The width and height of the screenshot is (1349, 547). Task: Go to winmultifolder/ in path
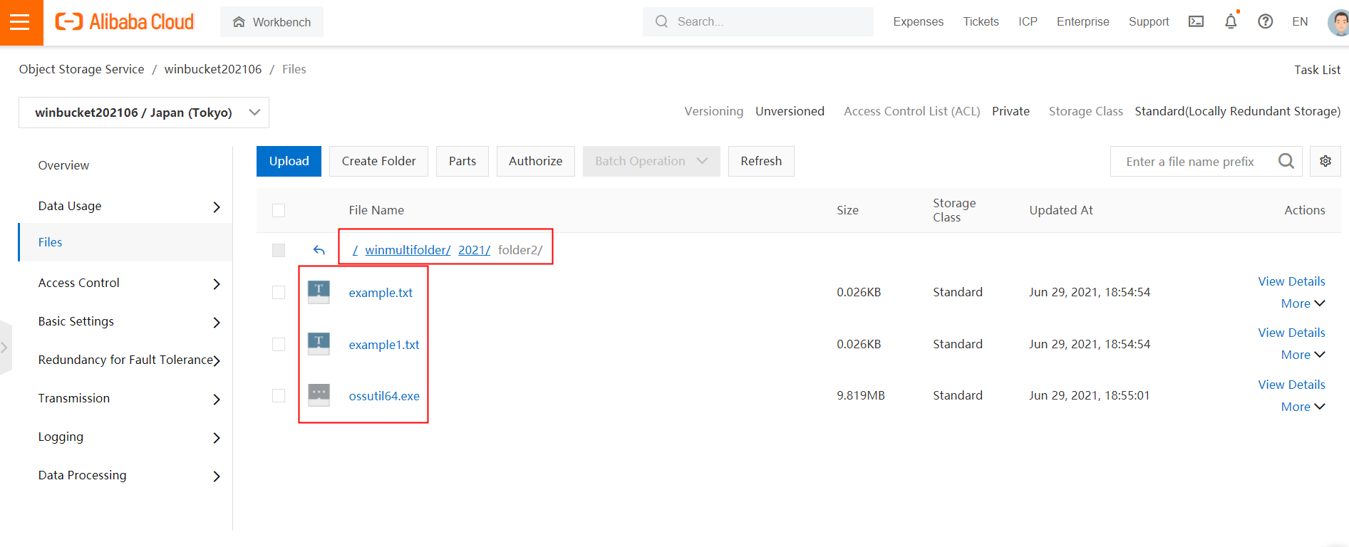click(408, 250)
